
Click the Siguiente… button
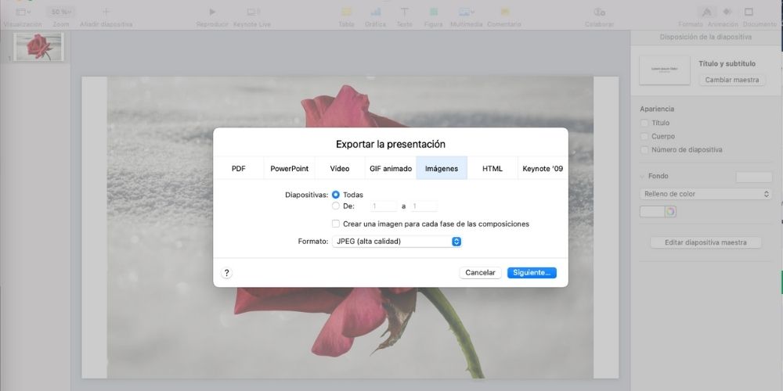[532, 273]
